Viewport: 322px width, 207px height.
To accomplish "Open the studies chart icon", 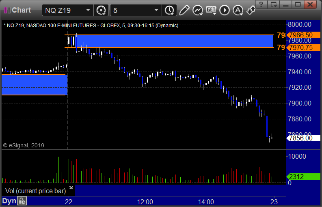I will [x=198, y=10].
